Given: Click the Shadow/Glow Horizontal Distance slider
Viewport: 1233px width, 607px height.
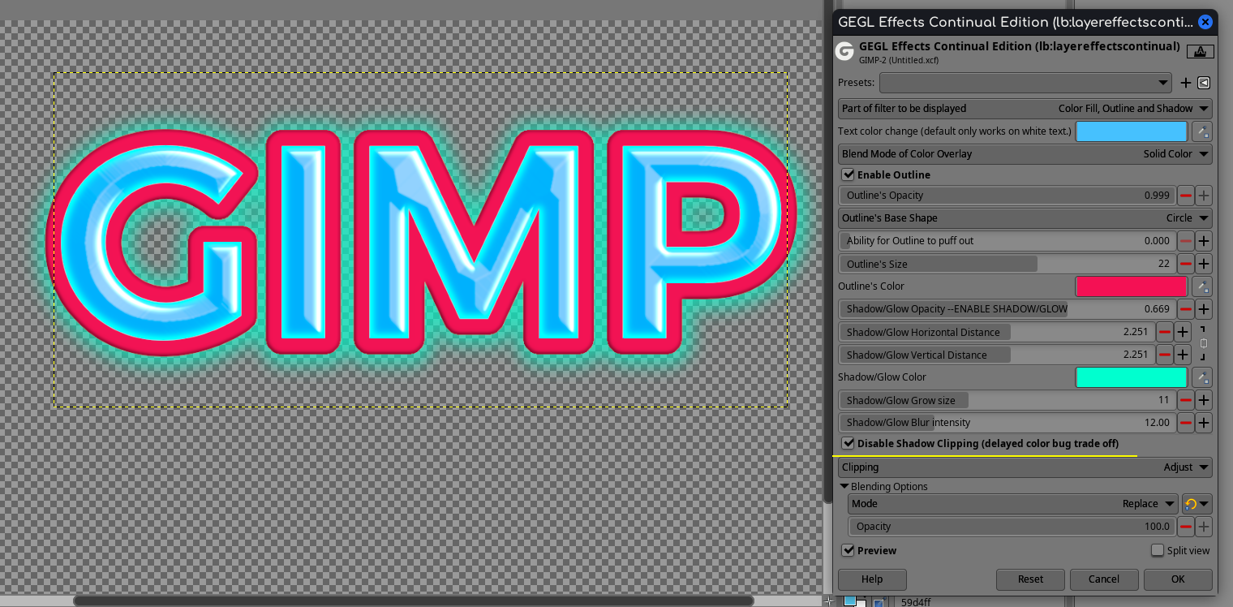Looking at the screenshot, I should point(996,332).
